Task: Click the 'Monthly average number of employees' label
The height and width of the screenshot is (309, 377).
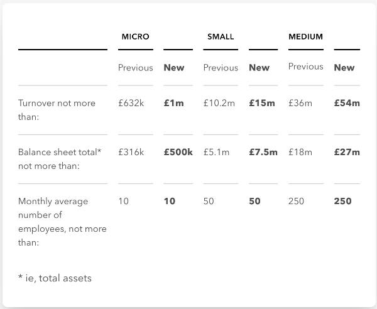Action: point(62,222)
